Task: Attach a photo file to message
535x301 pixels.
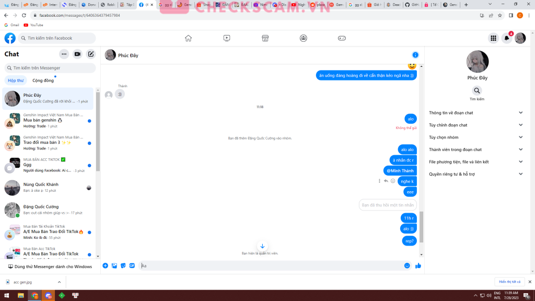Action: point(114,266)
